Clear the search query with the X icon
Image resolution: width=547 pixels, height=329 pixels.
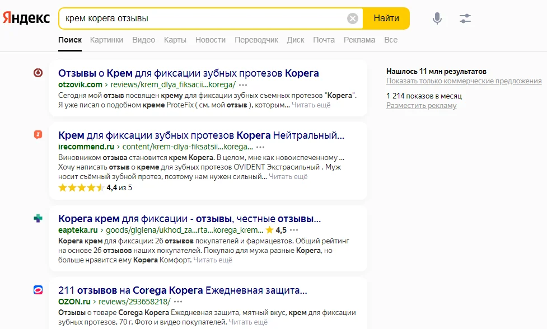click(x=353, y=18)
